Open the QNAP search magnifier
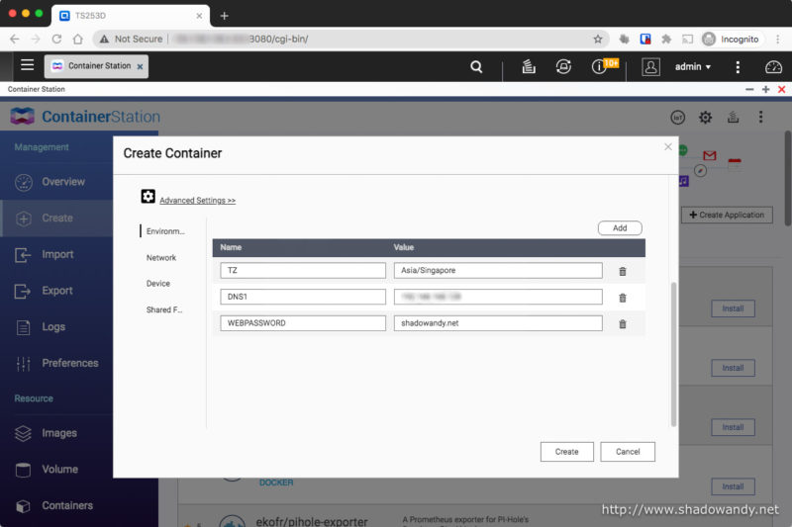Viewport: 792px width, 527px height. [476, 66]
